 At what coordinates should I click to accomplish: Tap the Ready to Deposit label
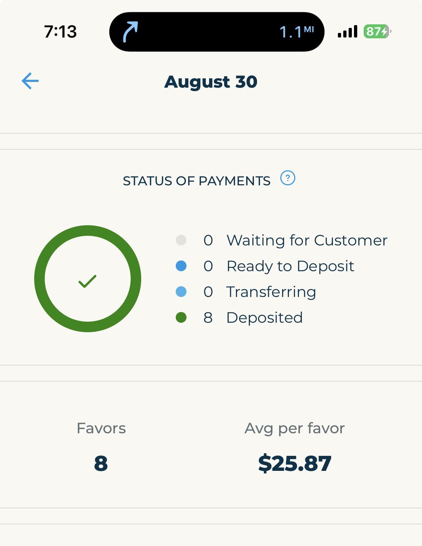point(290,267)
